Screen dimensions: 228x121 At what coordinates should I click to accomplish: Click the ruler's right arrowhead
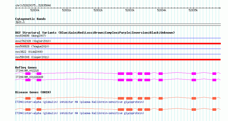[220, 8]
